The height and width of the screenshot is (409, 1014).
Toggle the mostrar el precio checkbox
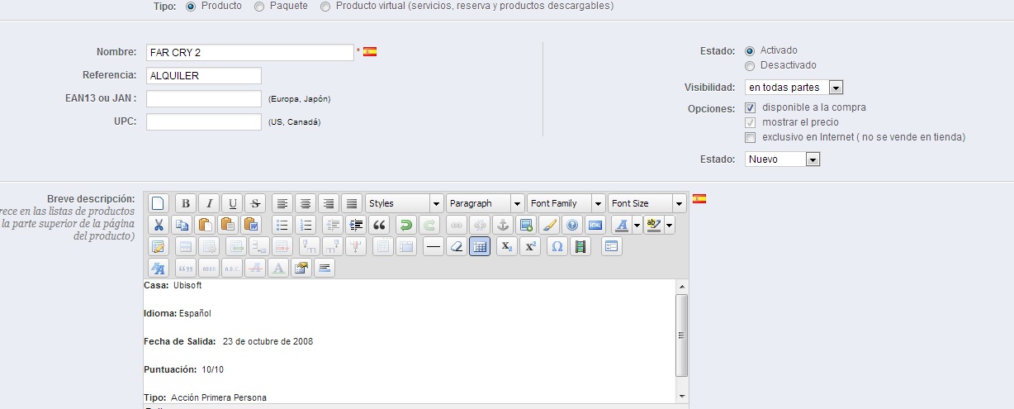751,122
